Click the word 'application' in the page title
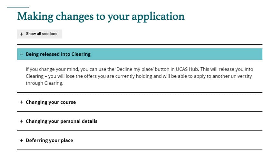 158,17
